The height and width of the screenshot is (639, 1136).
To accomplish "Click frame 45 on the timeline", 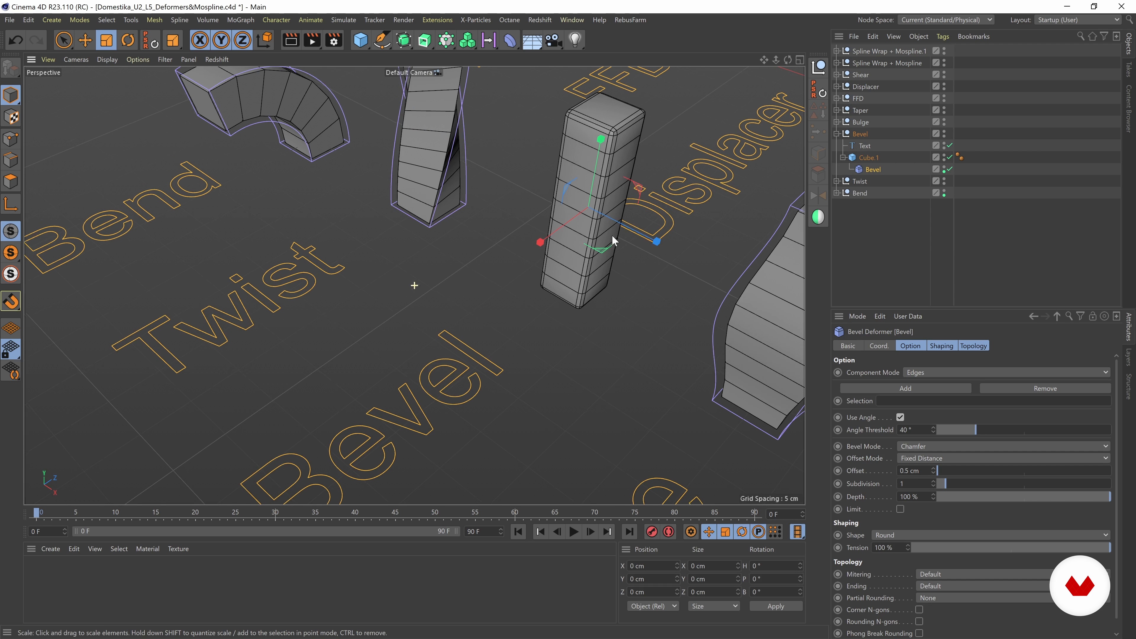I will [395, 512].
